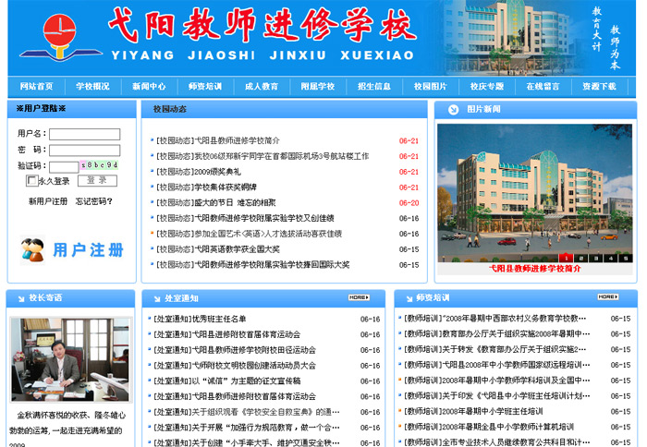Click the 处室通知 panel header icon
This screenshot has height=447, width=647.
[153, 298]
